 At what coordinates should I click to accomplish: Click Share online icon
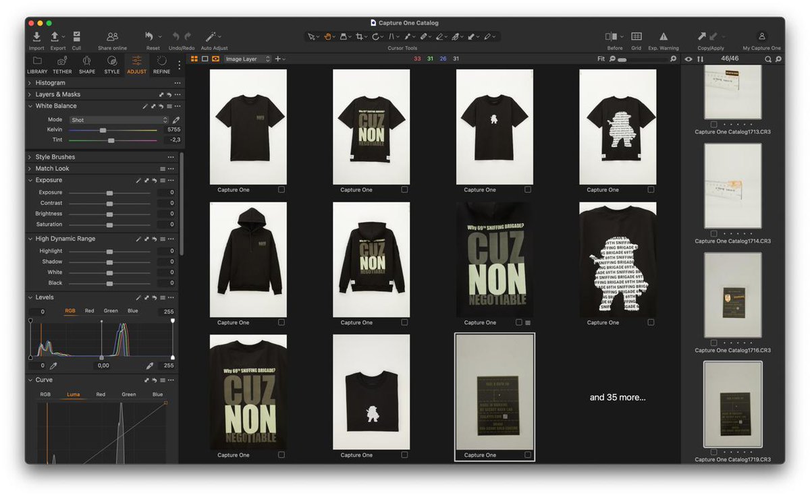[112, 36]
